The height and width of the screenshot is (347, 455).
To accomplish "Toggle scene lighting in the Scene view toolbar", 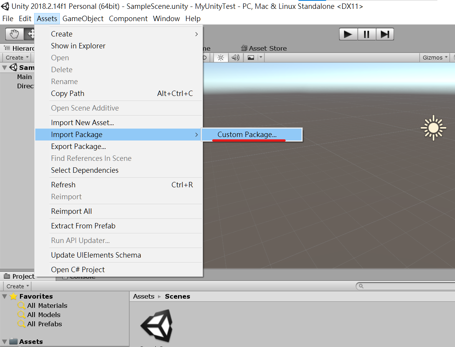I will click(221, 57).
